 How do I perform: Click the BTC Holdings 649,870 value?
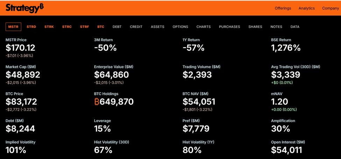tap(114, 102)
